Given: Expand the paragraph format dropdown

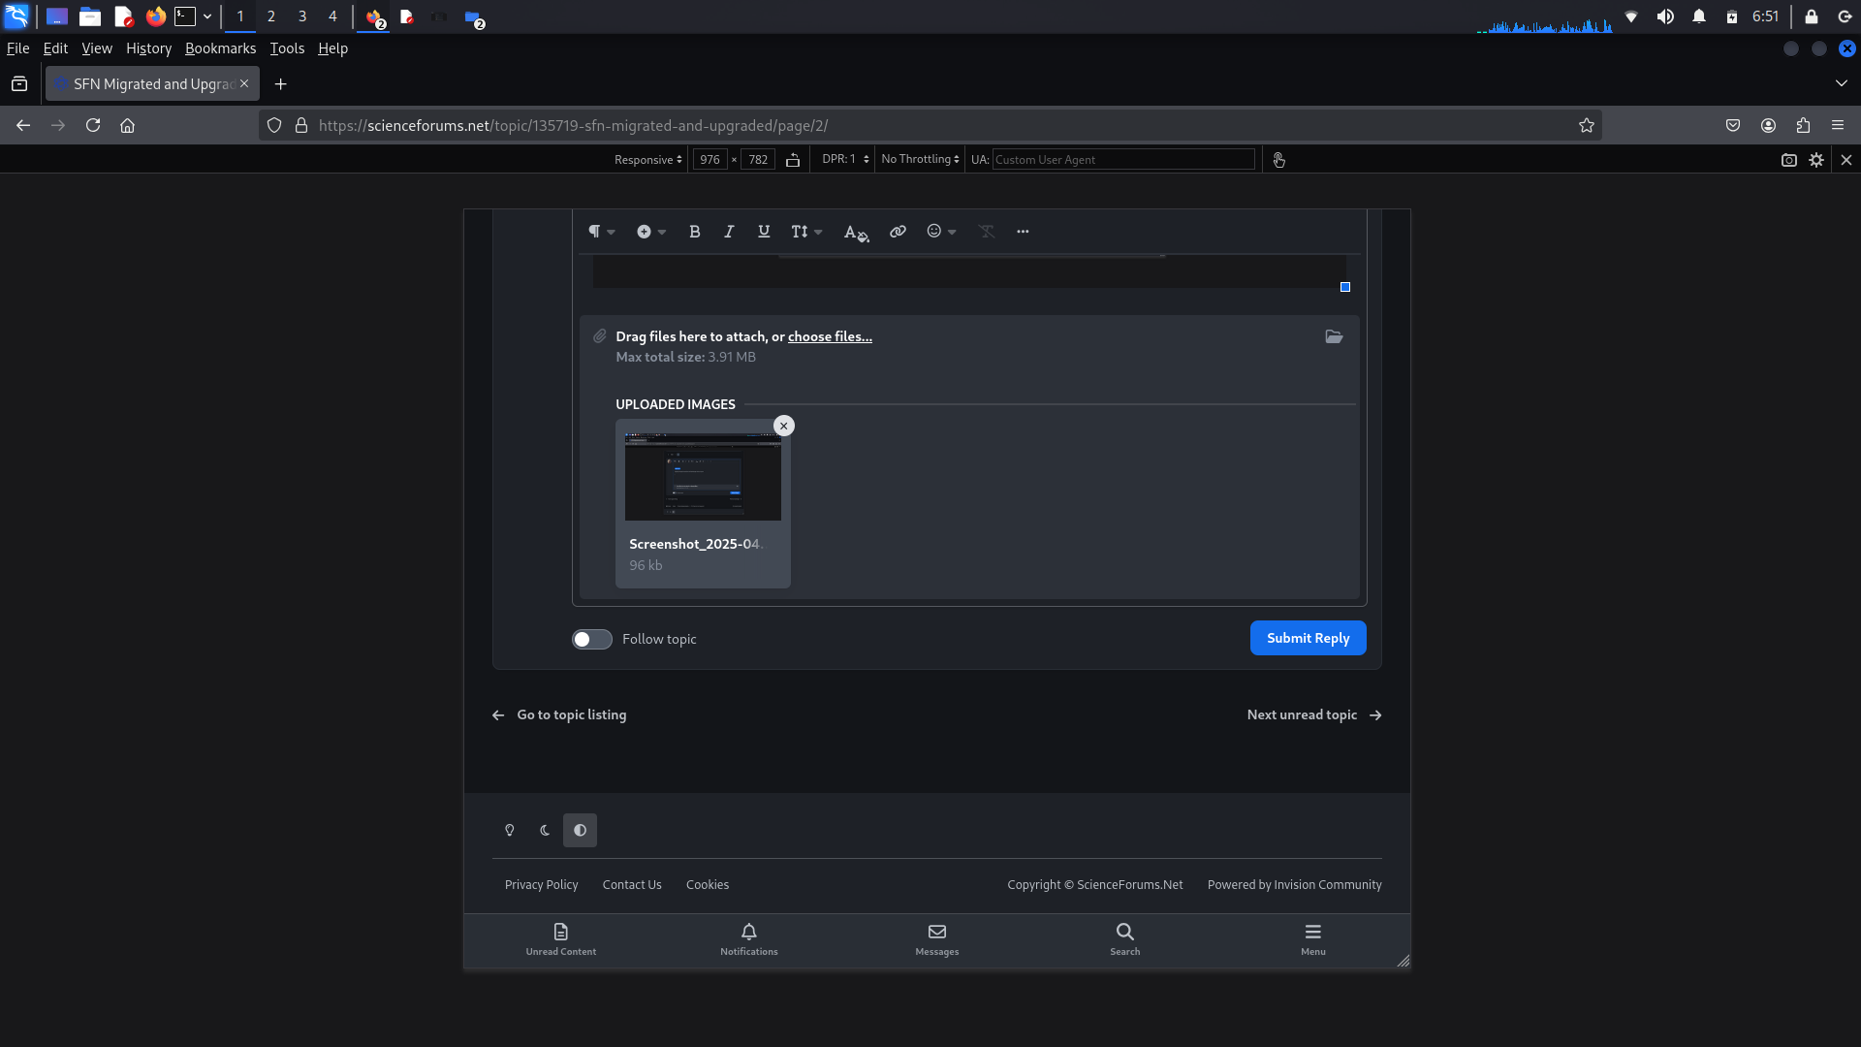Looking at the screenshot, I should tap(601, 232).
